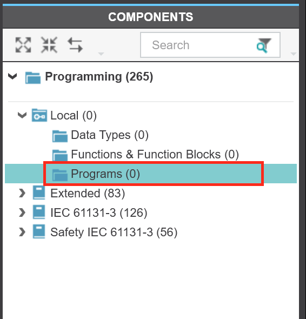This screenshot has width=306, height=319.
Task: Expand the IEC 61131-3 (126) library
Action: point(22,212)
